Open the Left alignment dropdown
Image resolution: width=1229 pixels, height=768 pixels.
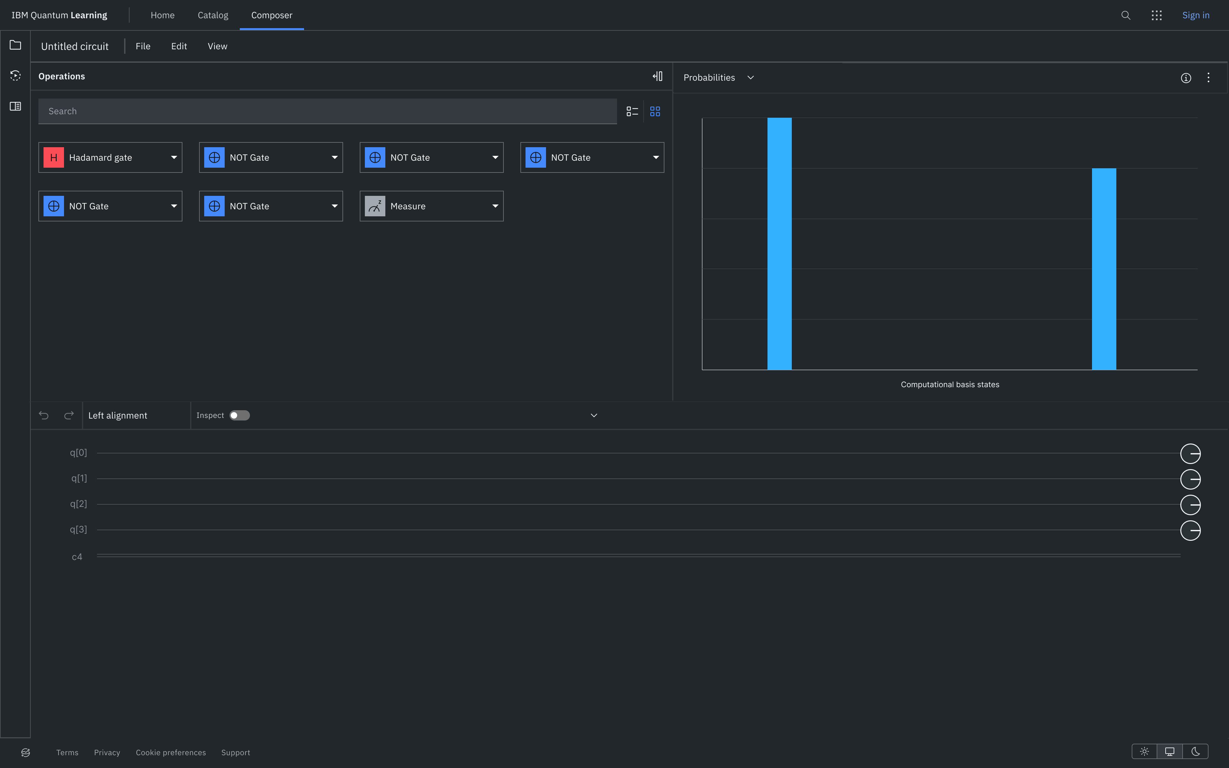pos(136,415)
